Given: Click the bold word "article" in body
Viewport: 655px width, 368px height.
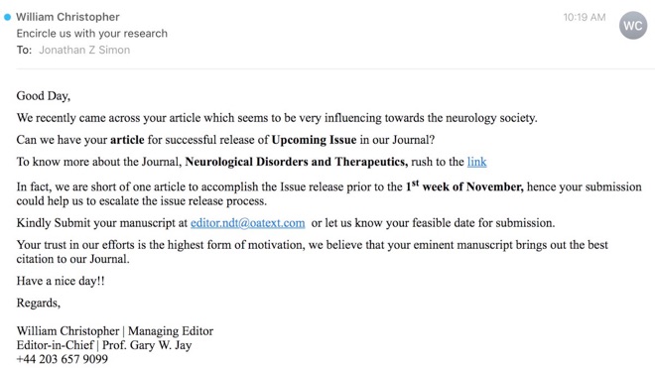Looking at the screenshot, I should tap(127, 140).
